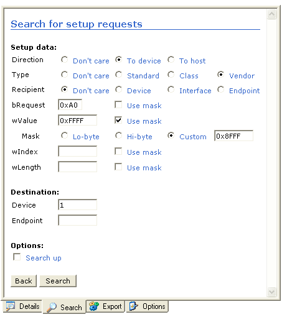The image size is (282, 317).
Task: Select the 'To host' direction radio button
Action: [x=171, y=60]
